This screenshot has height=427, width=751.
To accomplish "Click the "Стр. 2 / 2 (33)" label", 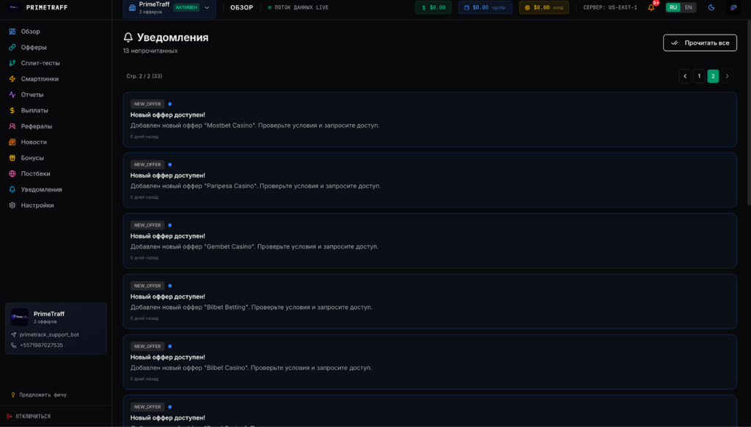I will click(x=144, y=76).
